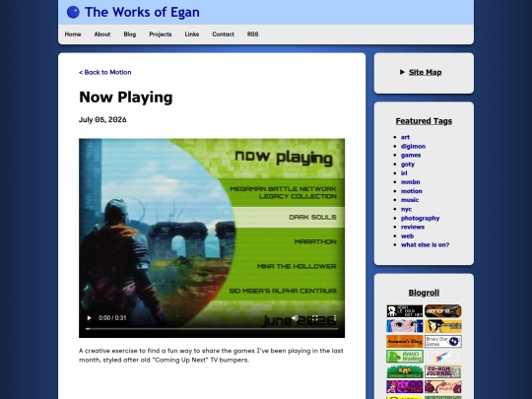Open the yellow badge with black-haired figure

click(442, 326)
